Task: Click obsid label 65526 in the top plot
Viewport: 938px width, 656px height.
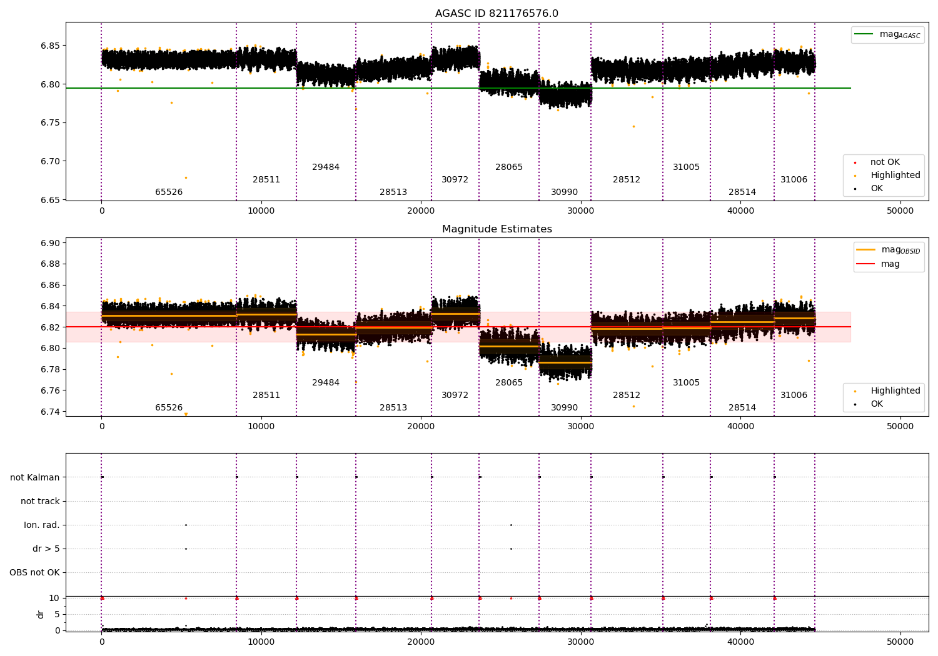Action: click(x=169, y=192)
